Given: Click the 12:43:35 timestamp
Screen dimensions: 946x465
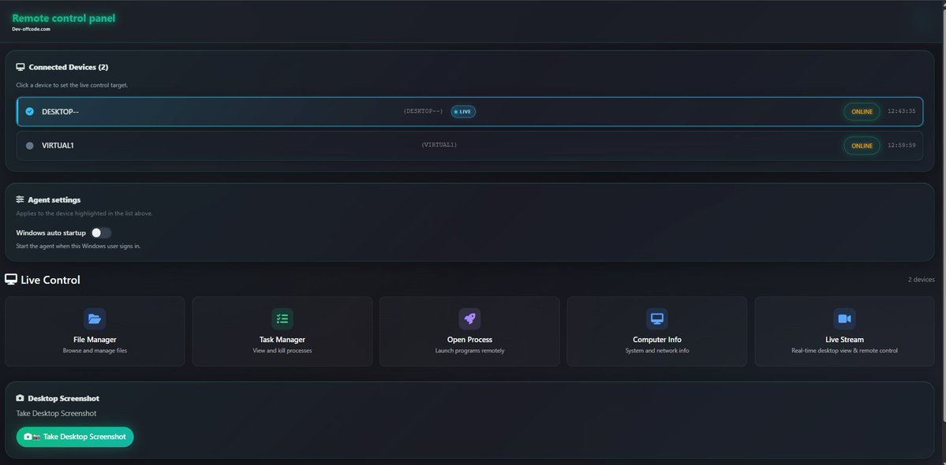Looking at the screenshot, I should [901, 111].
